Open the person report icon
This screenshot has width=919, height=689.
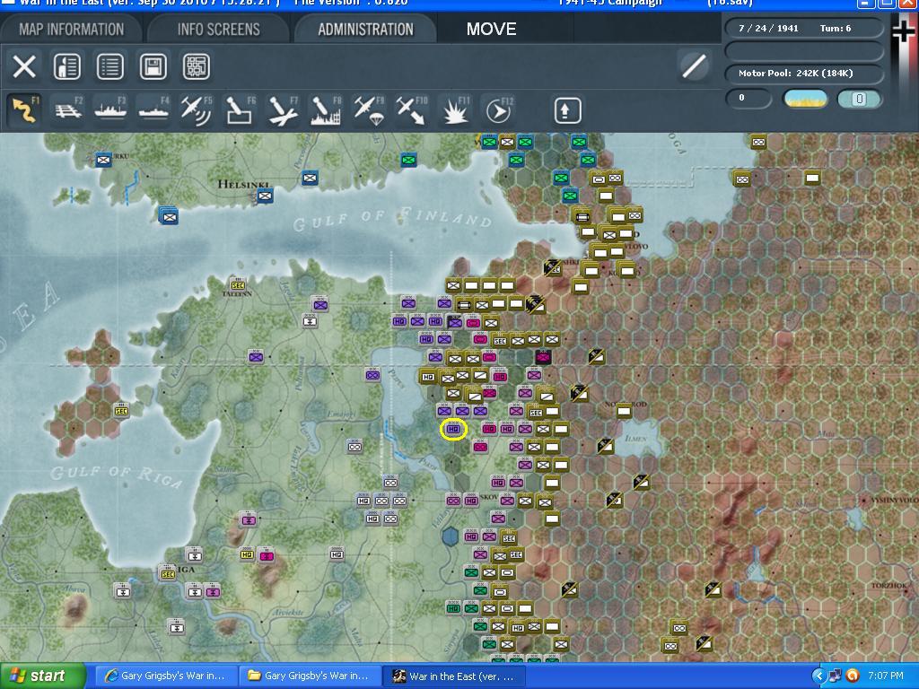click(66, 66)
